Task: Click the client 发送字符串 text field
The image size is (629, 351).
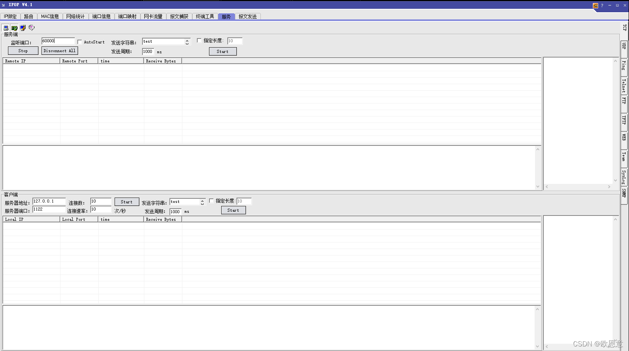Action: point(185,202)
